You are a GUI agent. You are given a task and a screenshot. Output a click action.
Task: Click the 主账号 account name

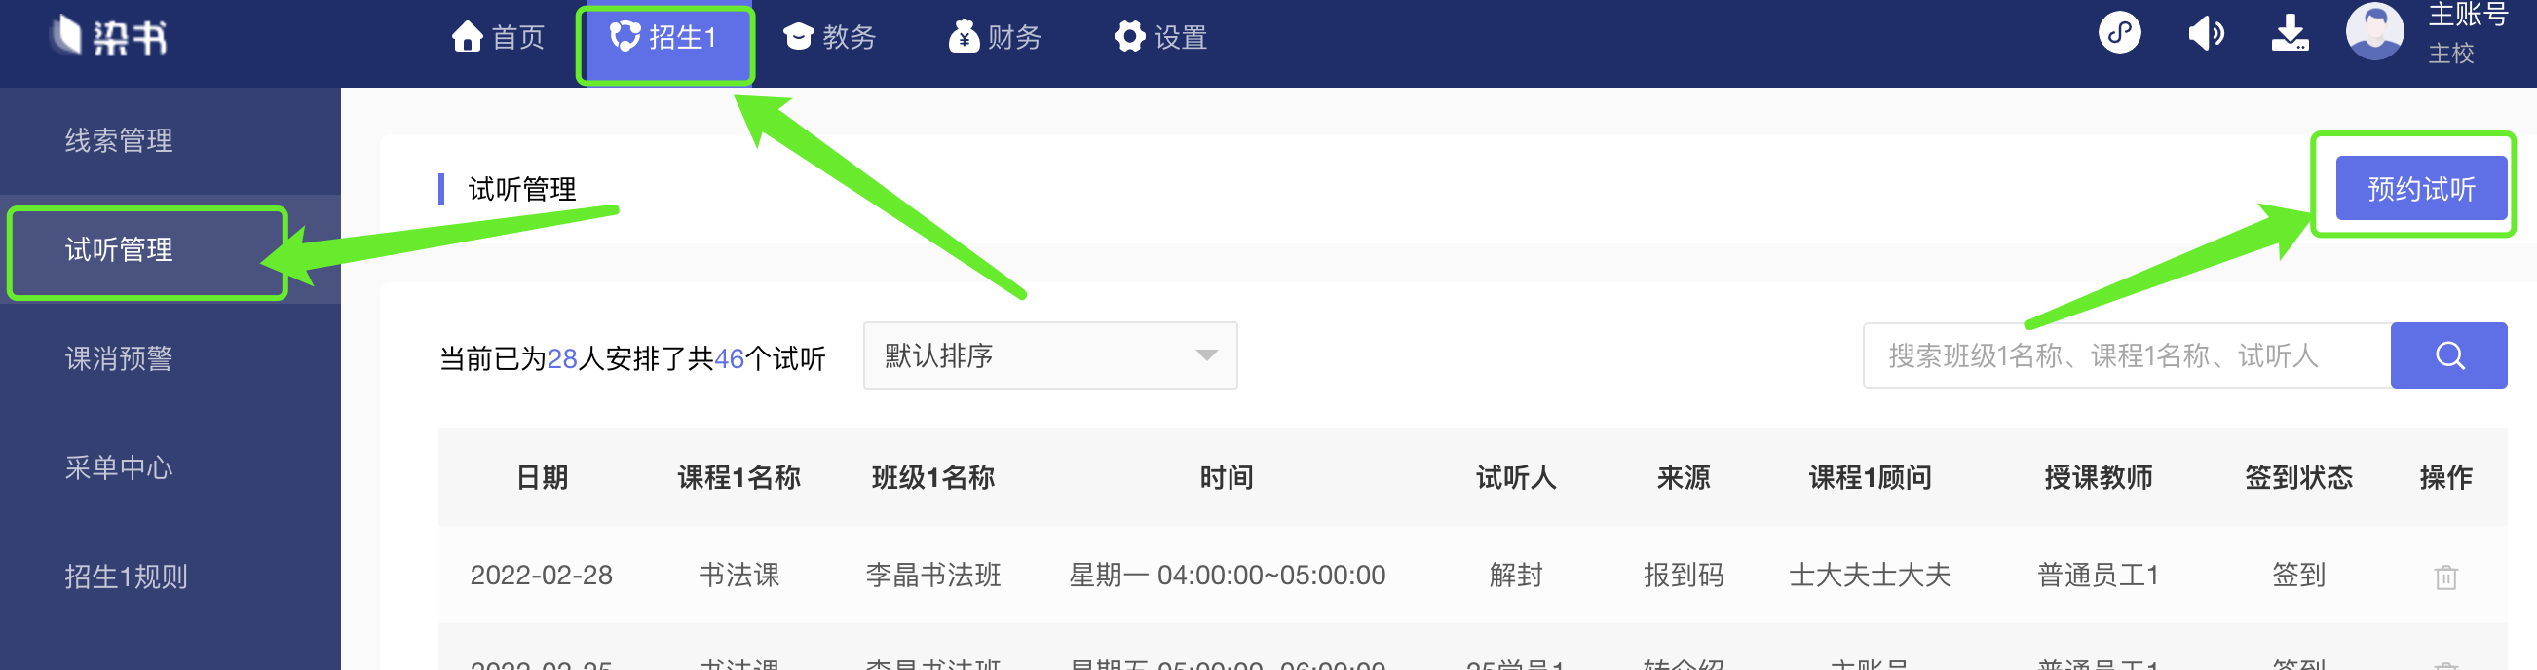2467,15
